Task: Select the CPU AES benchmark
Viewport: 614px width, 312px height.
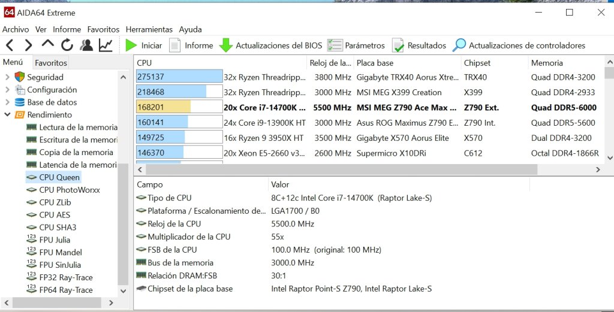Action: [x=48, y=214]
